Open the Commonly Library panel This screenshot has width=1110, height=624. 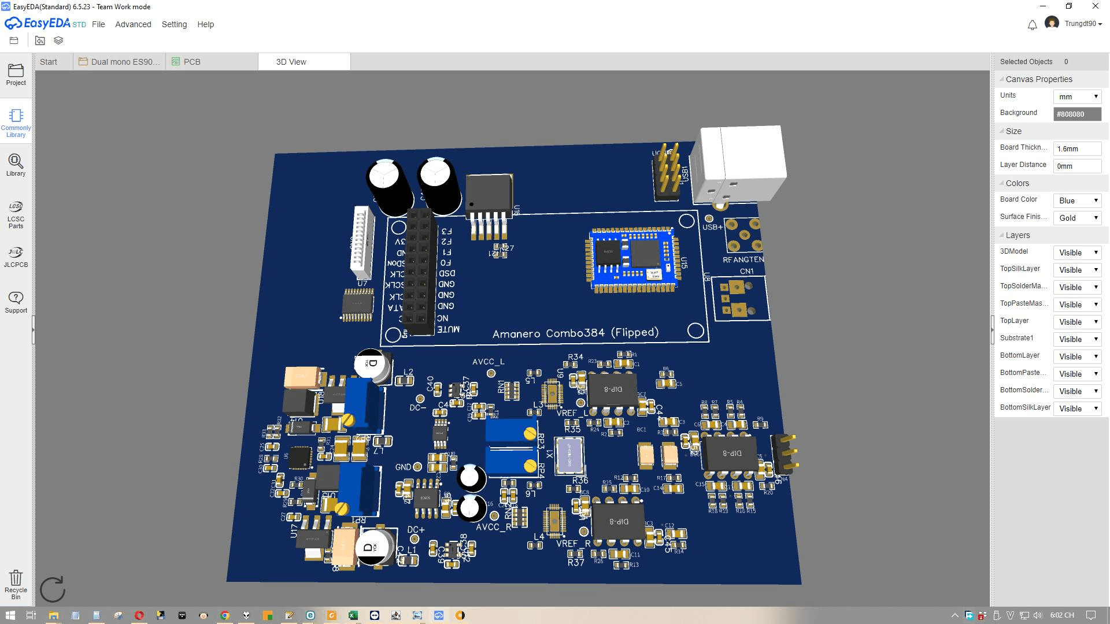pos(16,123)
